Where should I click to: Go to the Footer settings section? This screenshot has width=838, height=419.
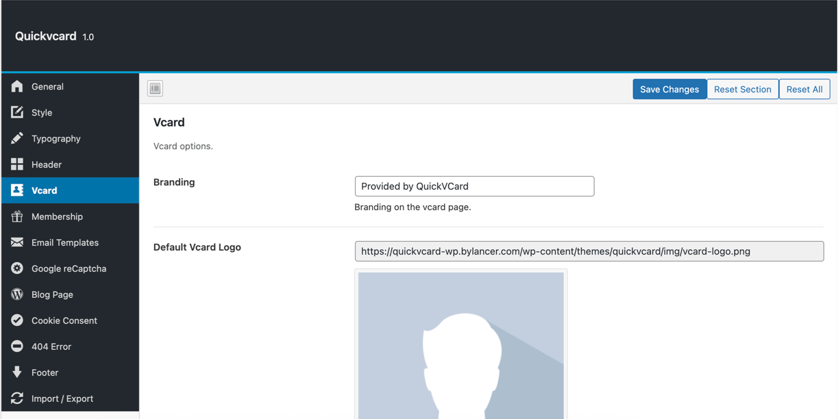tap(45, 372)
